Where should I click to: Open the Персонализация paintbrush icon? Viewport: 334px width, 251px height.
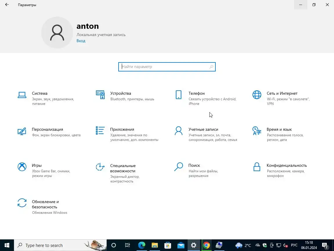tap(22, 131)
